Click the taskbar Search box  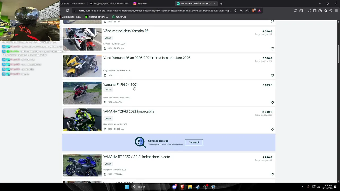coord(150,187)
